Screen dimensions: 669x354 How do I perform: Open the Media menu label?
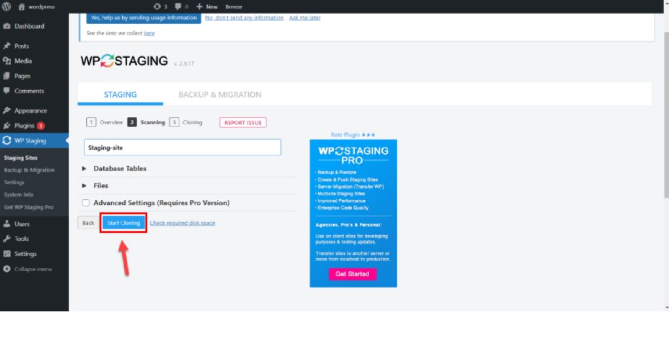point(23,61)
